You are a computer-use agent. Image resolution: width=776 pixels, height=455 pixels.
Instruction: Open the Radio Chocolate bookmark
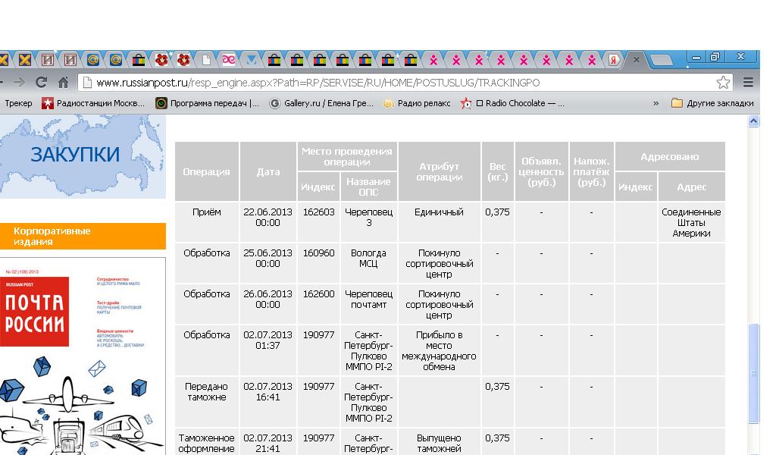(x=512, y=103)
